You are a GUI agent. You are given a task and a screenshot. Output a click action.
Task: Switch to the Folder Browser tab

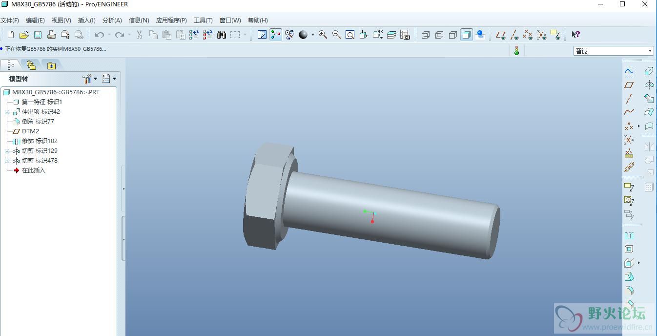[31, 65]
